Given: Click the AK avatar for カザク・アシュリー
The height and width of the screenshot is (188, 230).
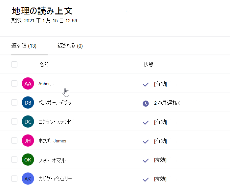Looking at the screenshot, I should [28, 178].
